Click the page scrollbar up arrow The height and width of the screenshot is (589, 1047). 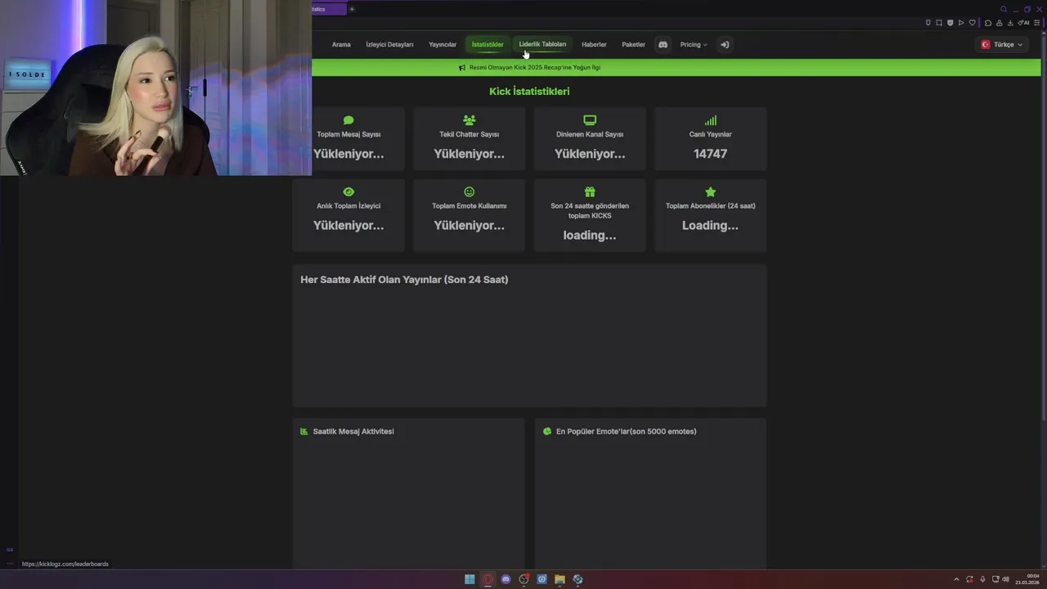1043,32
